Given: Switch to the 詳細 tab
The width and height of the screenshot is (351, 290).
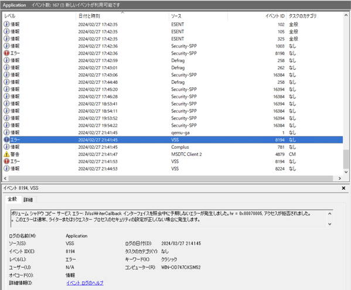Looking at the screenshot, I should coord(28,200).
